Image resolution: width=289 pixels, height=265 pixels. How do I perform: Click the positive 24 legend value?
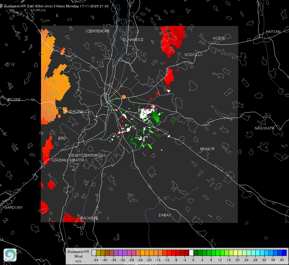(x=246, y=260)
